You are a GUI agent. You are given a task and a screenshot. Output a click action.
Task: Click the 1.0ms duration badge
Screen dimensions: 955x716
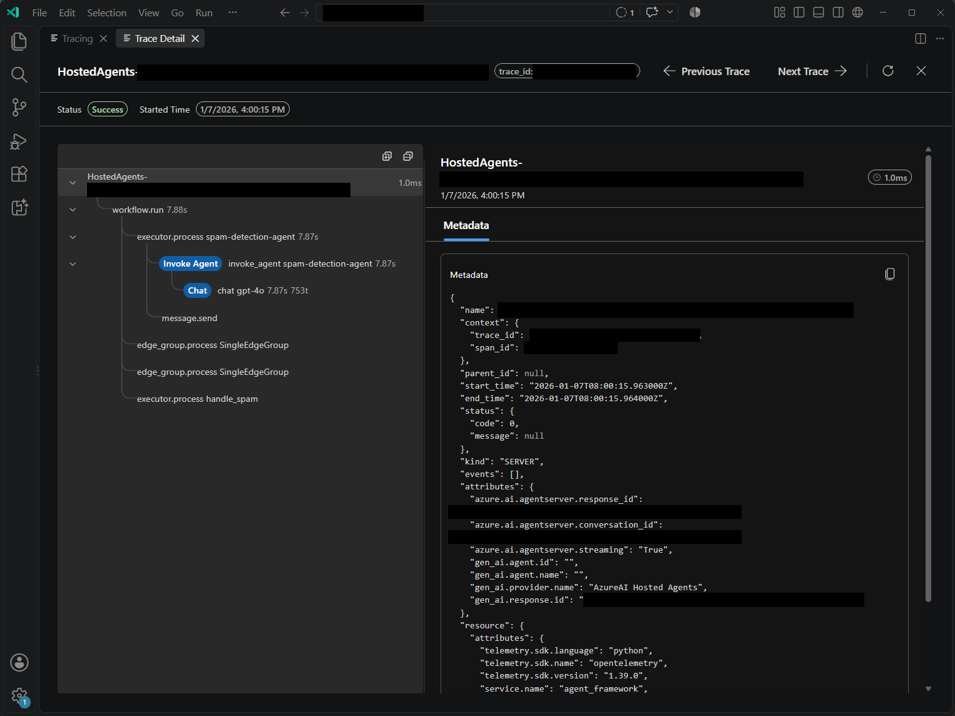(890, 178)
